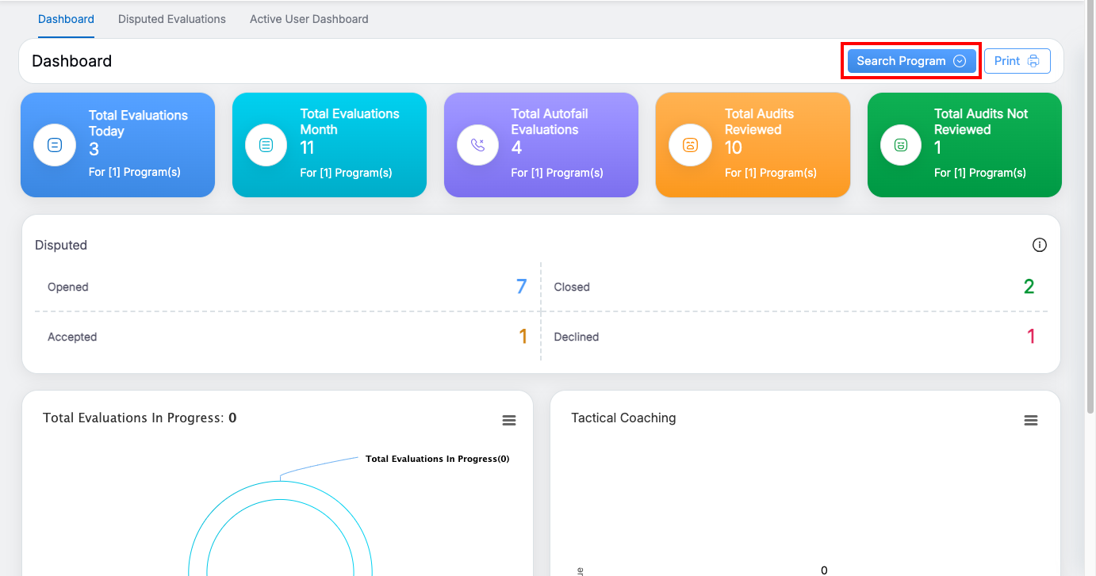
Task: Open the Active User Dashboard tab
Action: (308, 19)
